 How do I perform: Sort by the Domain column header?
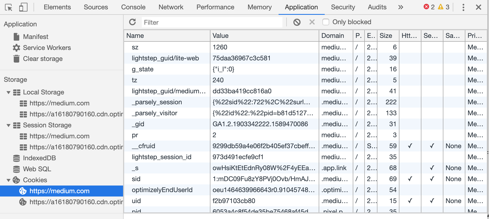pyautogui.click(x=336, y=36)
